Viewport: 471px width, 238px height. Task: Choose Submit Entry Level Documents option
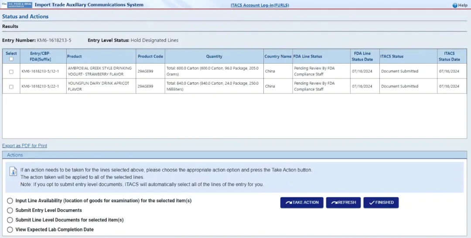[x=10, y=211]
